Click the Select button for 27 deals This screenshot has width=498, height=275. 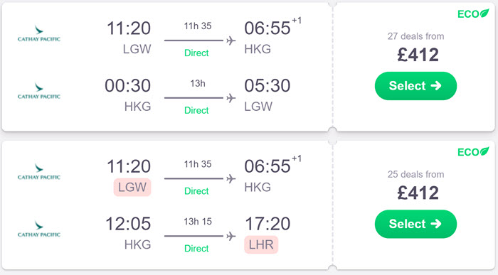point(415,86)
